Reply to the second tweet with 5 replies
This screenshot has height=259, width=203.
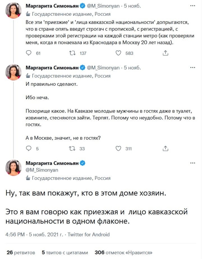point(29,149)
